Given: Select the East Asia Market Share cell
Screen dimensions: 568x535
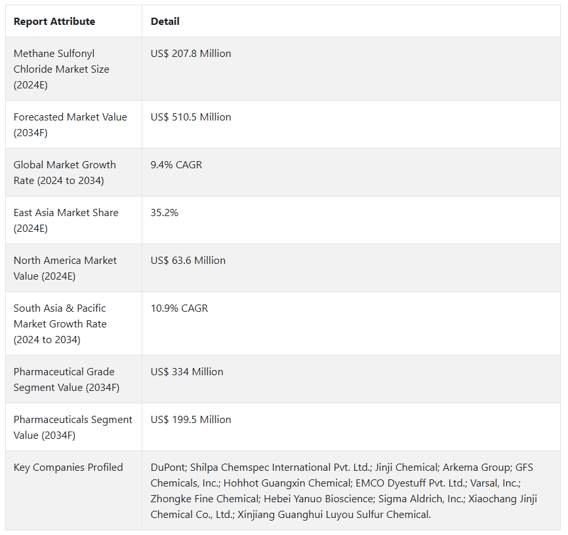Looking at the screenshot, I should 66,220.
